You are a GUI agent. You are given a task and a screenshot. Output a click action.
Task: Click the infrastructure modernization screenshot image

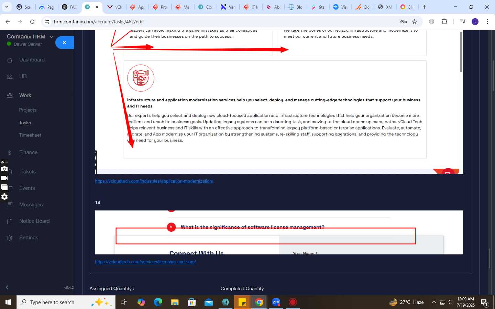(279, 102)
